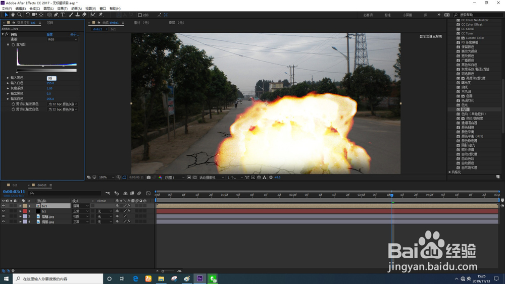Enable motion blur for timeline layers
505x284 pixels.
click(139, 193)
